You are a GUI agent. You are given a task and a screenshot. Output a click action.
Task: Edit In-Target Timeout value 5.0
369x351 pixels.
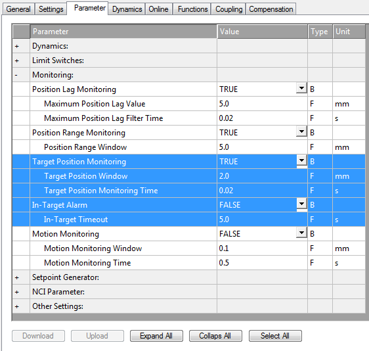(262, 220)
